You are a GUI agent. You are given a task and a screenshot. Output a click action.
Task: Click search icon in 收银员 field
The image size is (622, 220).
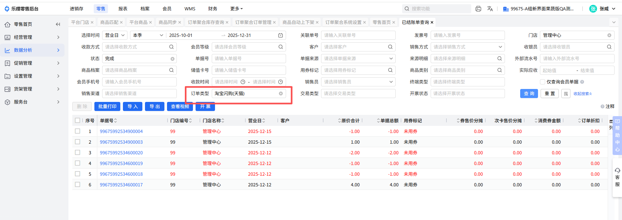coord(609,47)
